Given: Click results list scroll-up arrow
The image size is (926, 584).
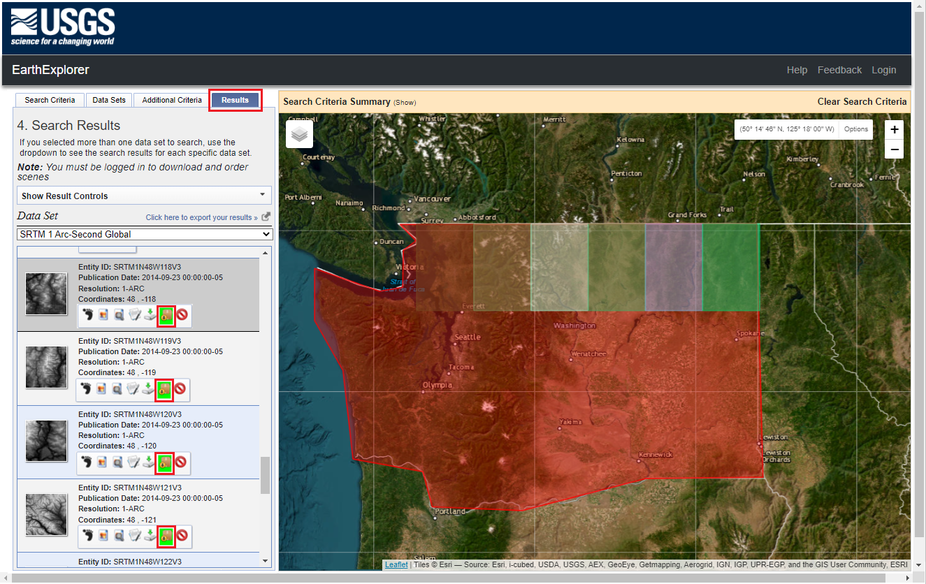Looking at the screenshot, I should pos(265,253).
